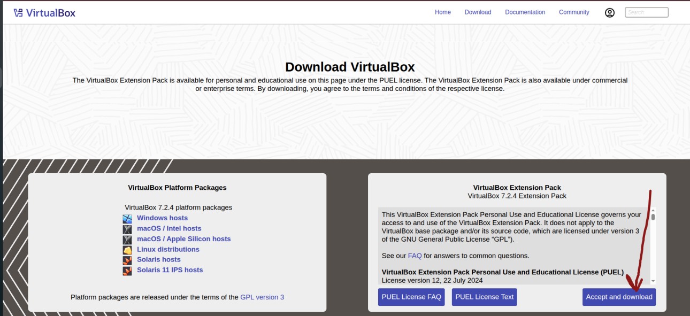Screen dimensions: 690x316
Task: Open the user account profile icon
Action: point(610,13)
